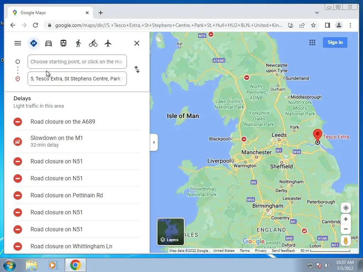The width and height of the screenshot is (363, 272).
Task: Click the Sign in button
Action: (x=335, y=42)
